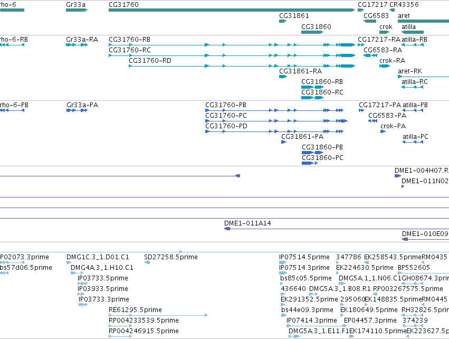Select the CG31760-PD protein label
Screen dimensions: 449x339
226,126
